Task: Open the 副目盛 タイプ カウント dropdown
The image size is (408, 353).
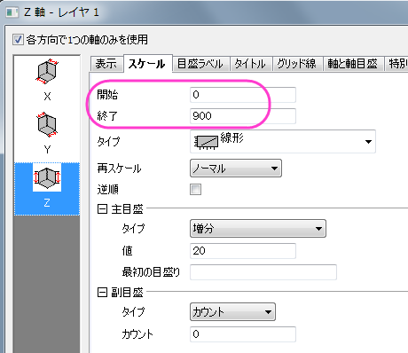Action: click(232, 311)
